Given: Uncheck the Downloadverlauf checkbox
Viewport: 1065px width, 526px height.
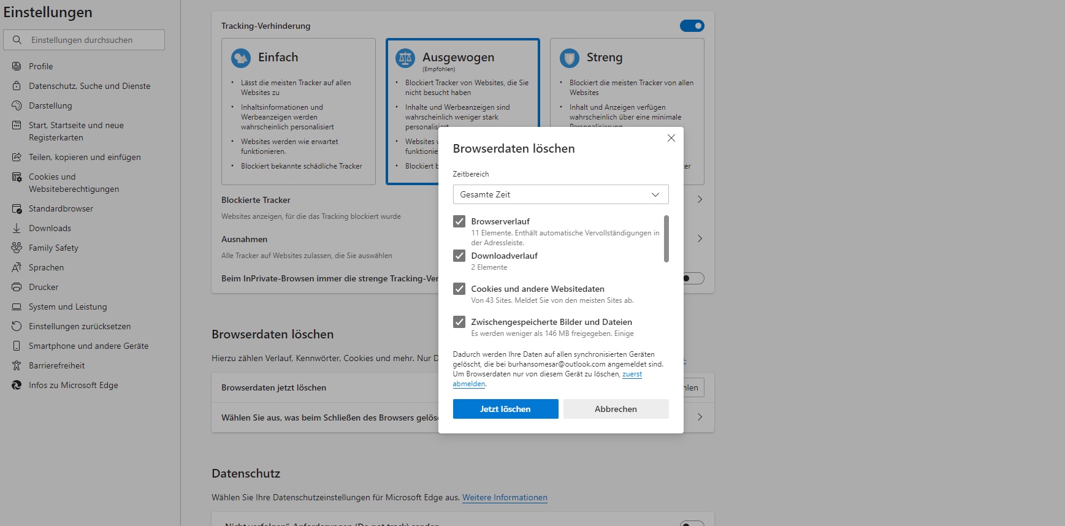Looking at the screenshot, I should click(x=459, y=256).
